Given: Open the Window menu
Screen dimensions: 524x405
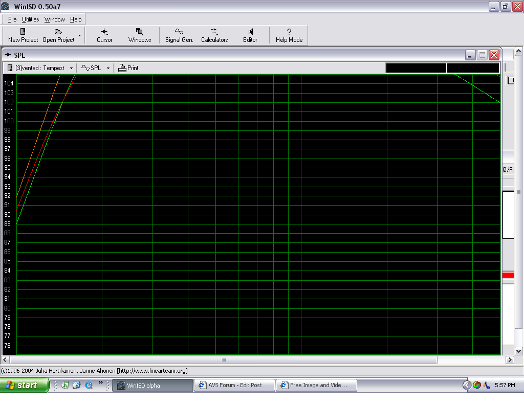Looking at the screenshot, I should tap(54, 19).
